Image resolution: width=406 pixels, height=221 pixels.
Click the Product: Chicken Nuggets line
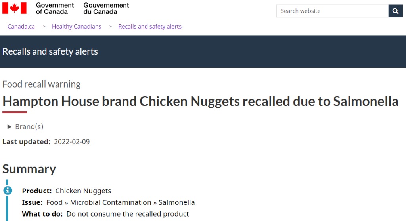point(67,191)
